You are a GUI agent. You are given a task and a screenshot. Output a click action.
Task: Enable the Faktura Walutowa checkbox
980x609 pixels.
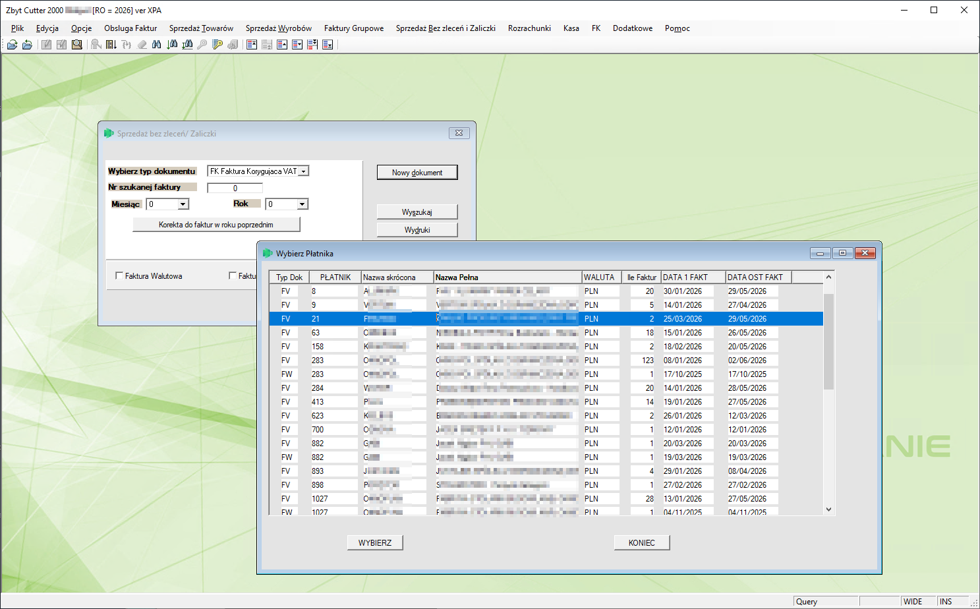tap(119, 275)
